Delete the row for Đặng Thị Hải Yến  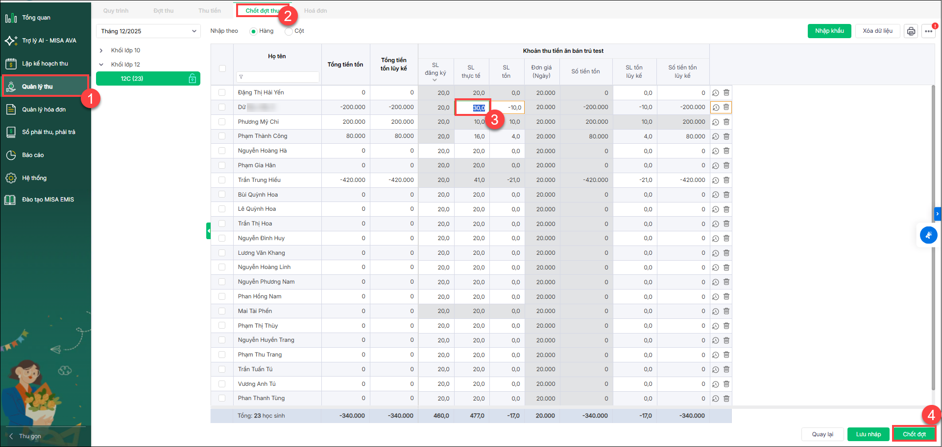[726, 93]
